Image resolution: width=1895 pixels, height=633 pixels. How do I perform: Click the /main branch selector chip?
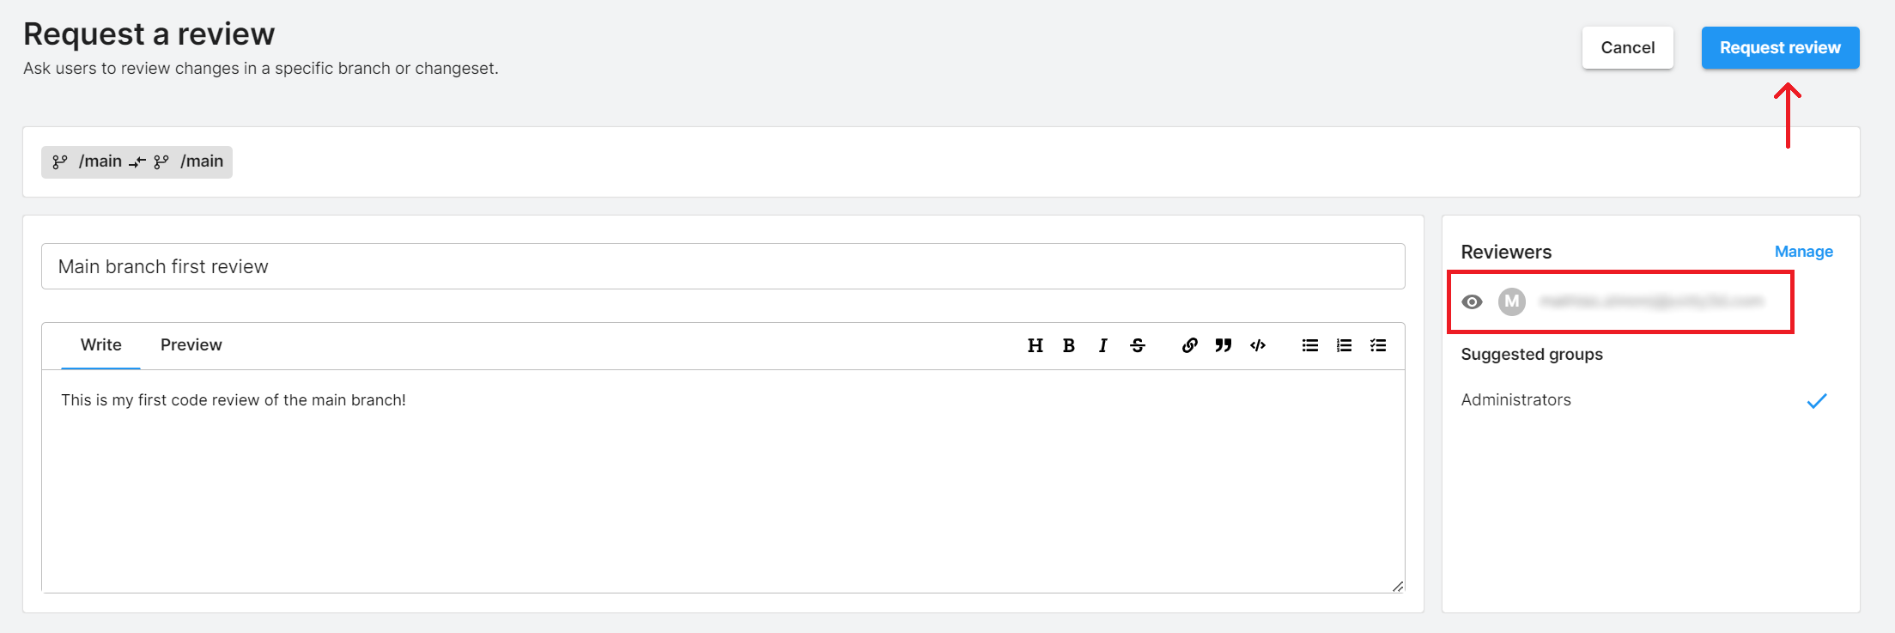pyautogui.click(x=137, y=161)
